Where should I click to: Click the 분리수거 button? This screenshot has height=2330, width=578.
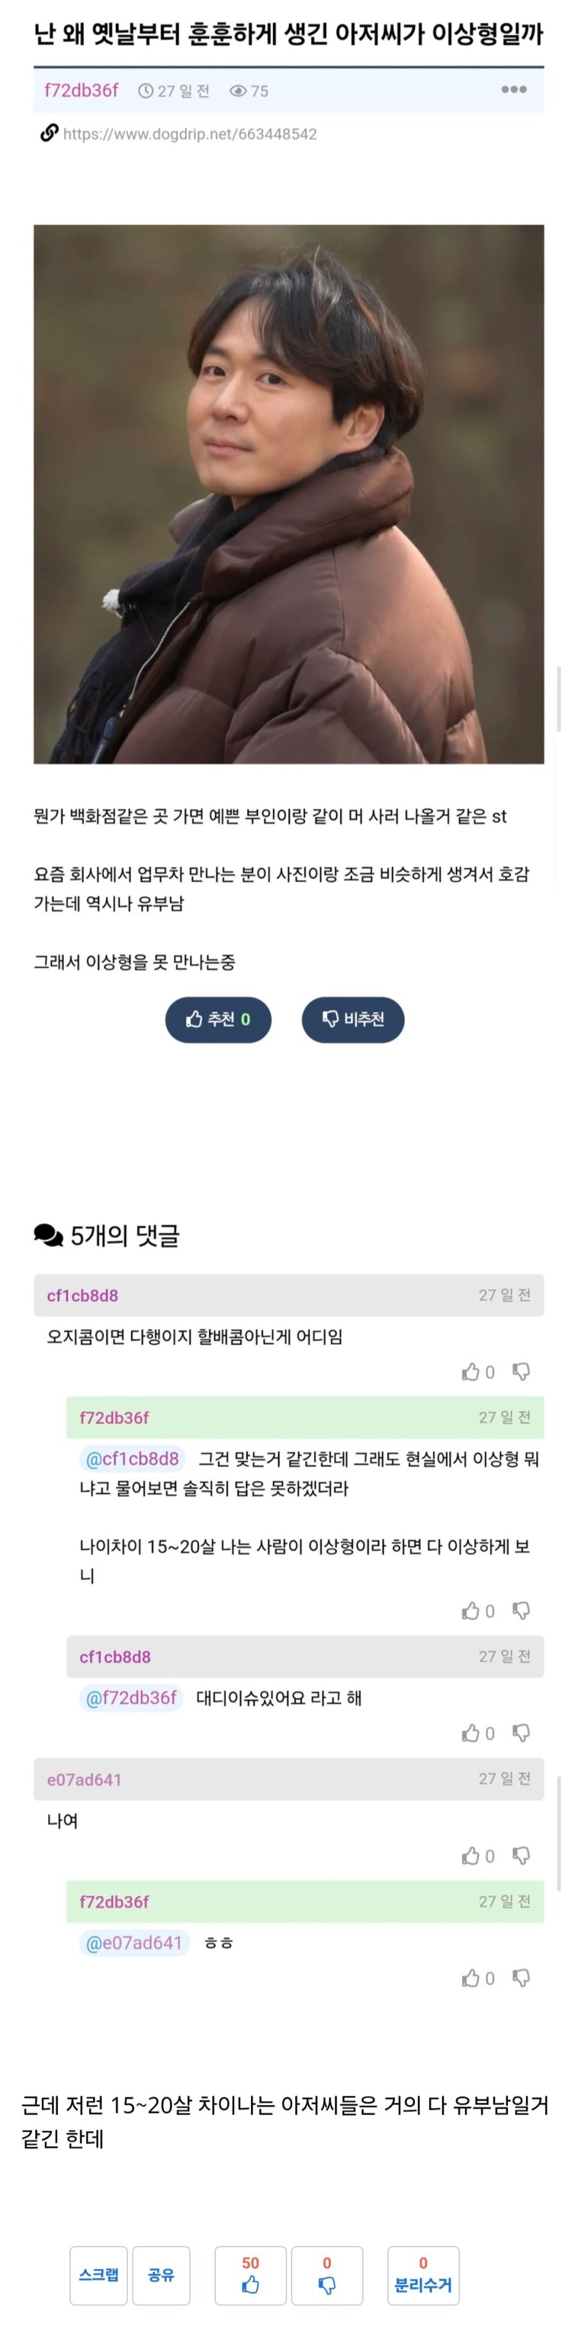423,2274
